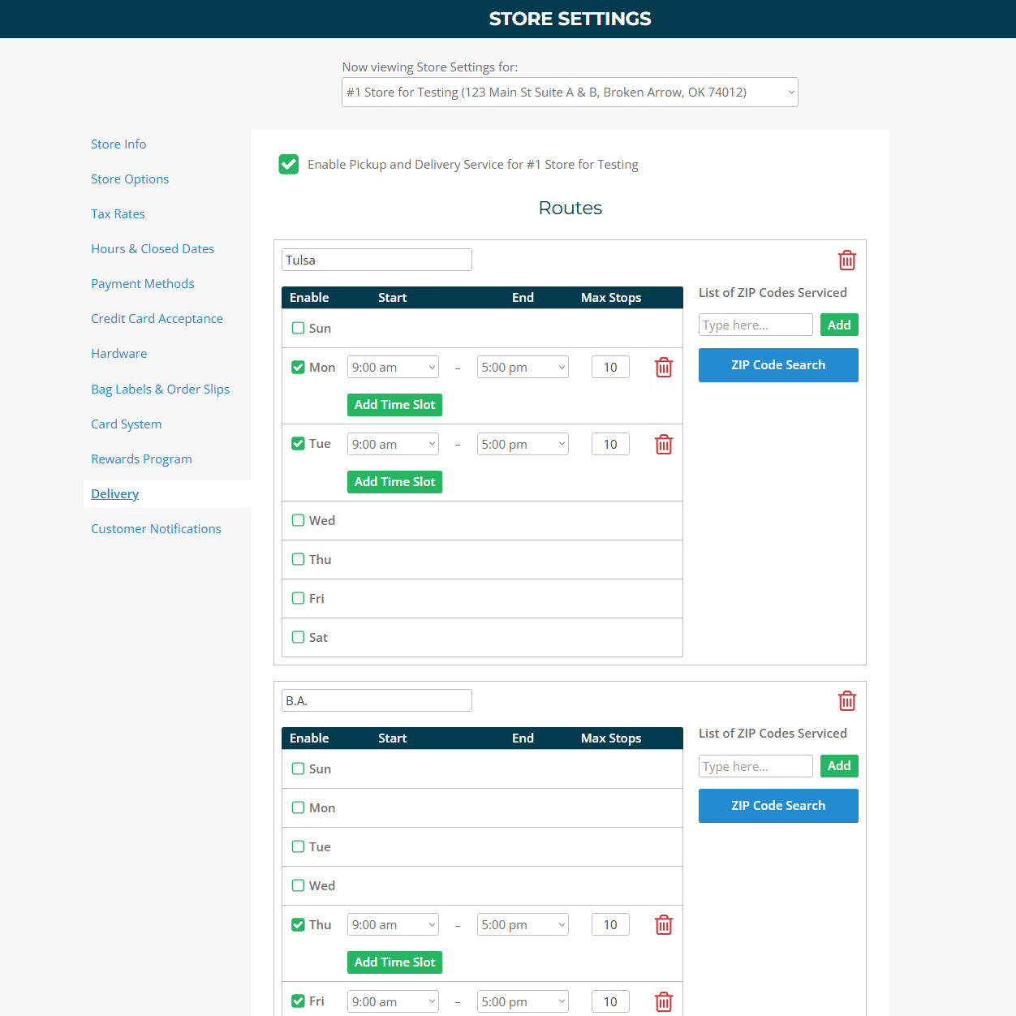Edit the B.A. route name field
This screenshot has height=1016, width=1016.
377,700
